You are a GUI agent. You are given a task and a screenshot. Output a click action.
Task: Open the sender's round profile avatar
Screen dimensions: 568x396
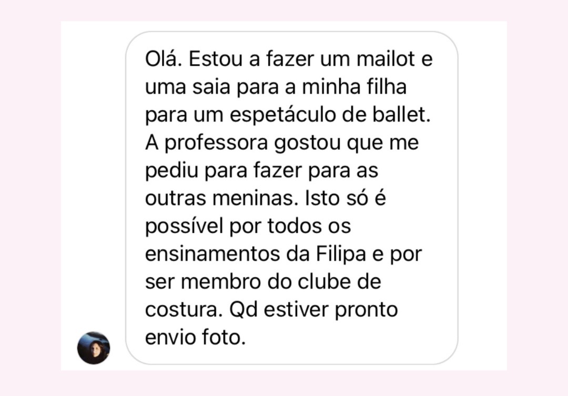point(94,348)
